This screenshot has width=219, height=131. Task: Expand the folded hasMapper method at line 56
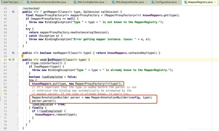point(18,53)
